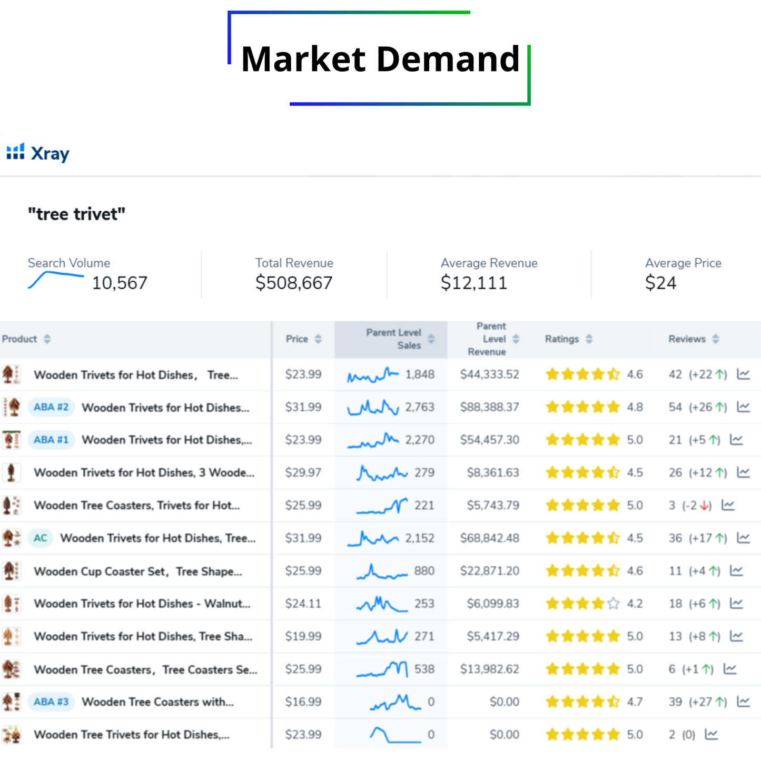Screen dimensions: 761x761
Task: Click the ABA #1 badge
Action: pos(51,440)
